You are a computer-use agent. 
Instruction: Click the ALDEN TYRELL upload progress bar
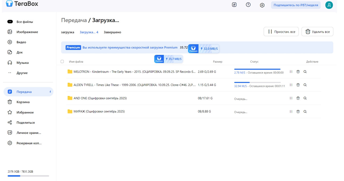click(x=257, y=82)
